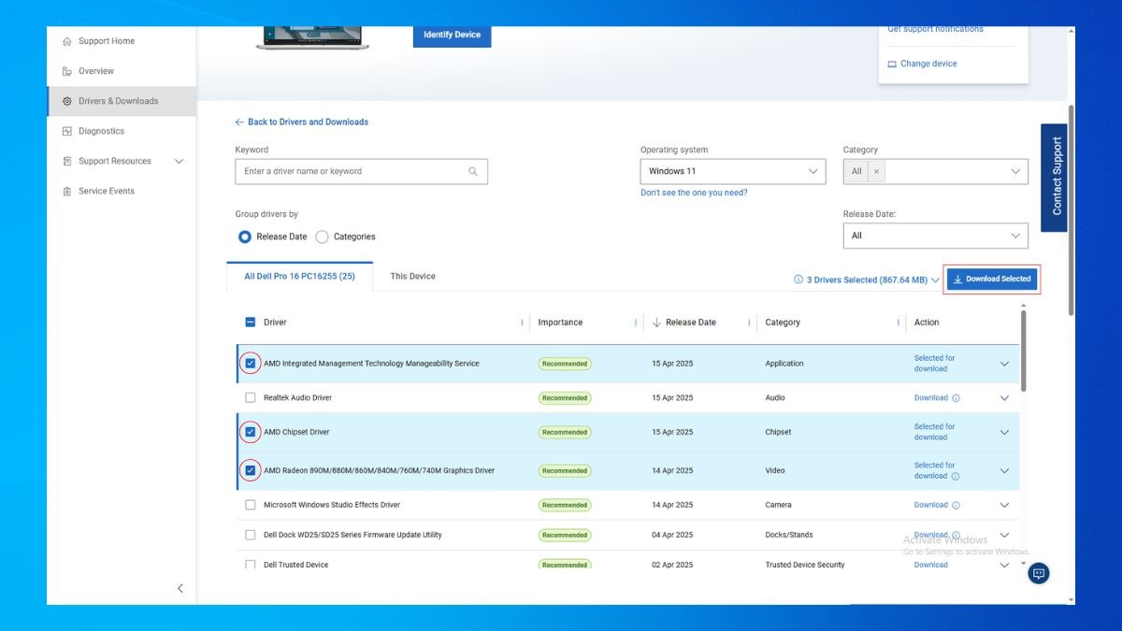Click "Don't see the one you need?" link
Viewport: 1122px width, 631px height.
click(x=694, y=193)
